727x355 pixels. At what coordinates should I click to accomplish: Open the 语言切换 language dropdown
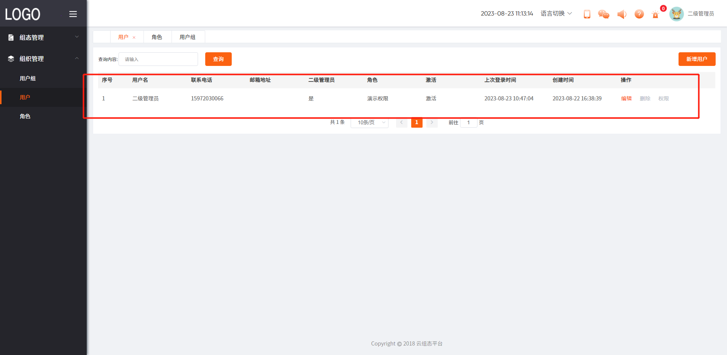point(556,14)
